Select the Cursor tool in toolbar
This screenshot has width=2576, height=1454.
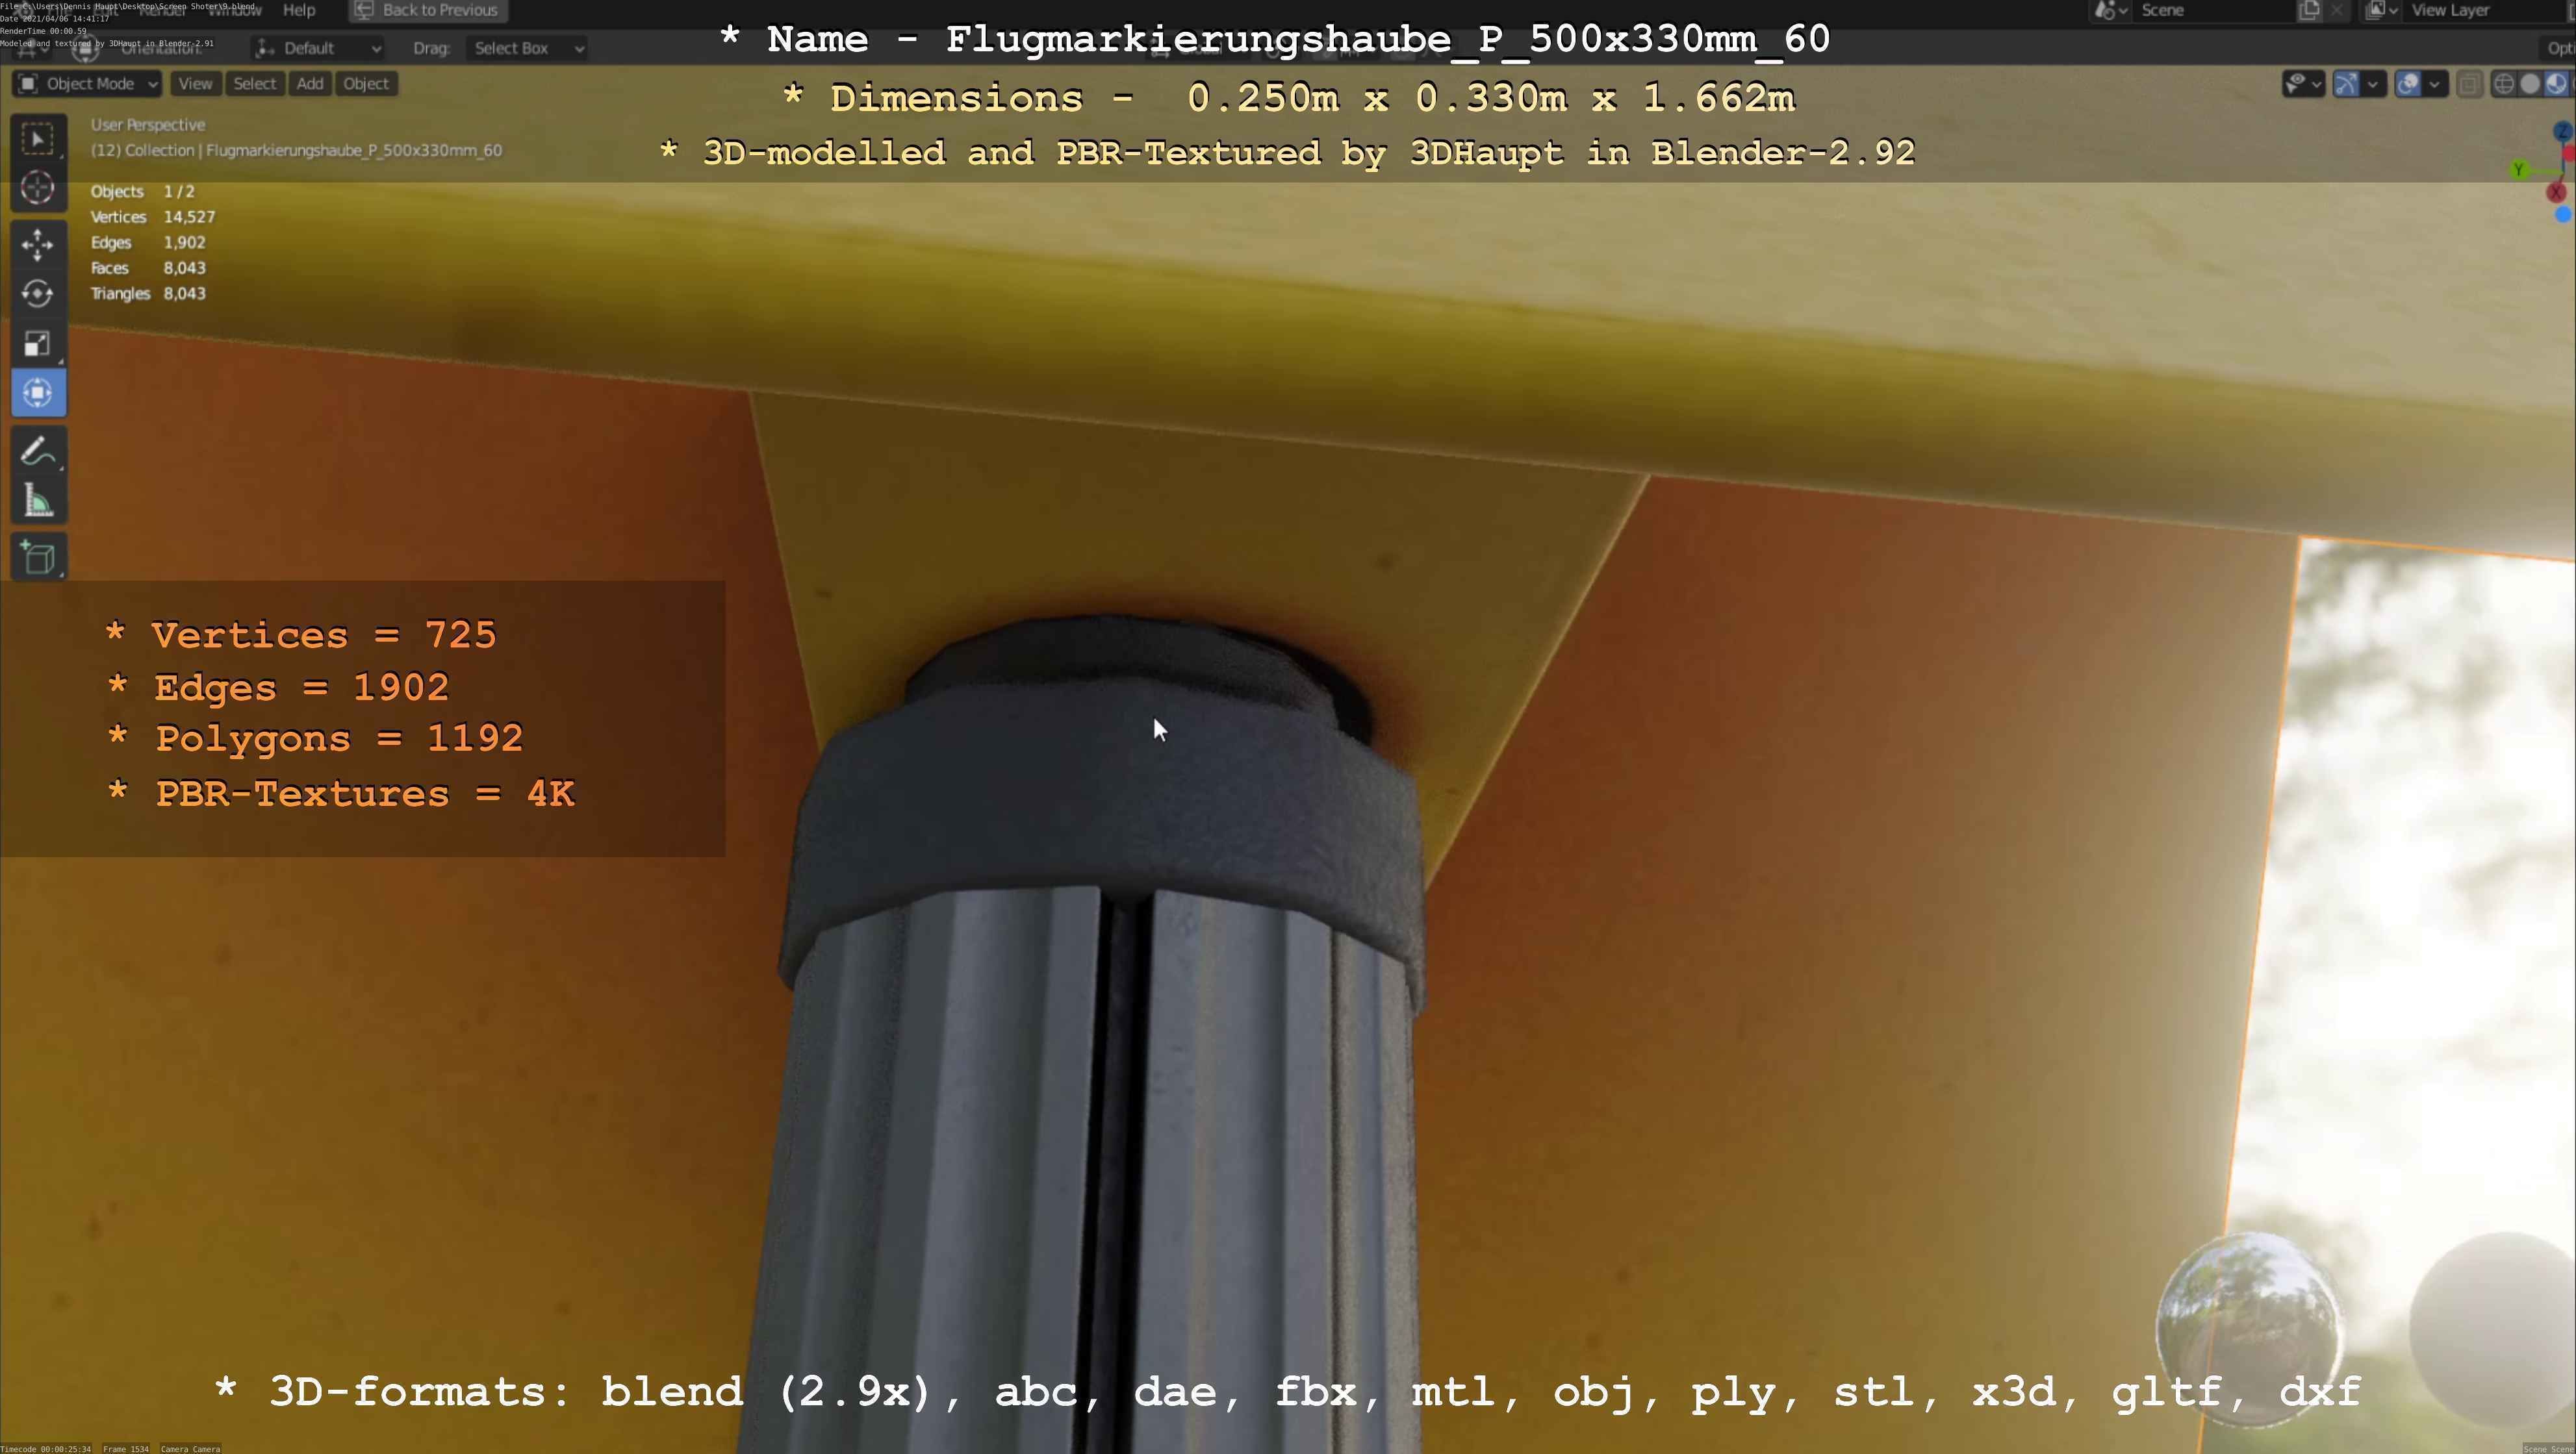[x=37, y=188]
